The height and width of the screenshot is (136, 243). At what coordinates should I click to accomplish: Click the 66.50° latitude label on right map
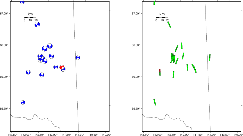click(136, 45)
